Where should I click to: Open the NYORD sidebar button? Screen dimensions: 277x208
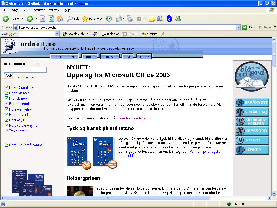click(x=252, y=140)
